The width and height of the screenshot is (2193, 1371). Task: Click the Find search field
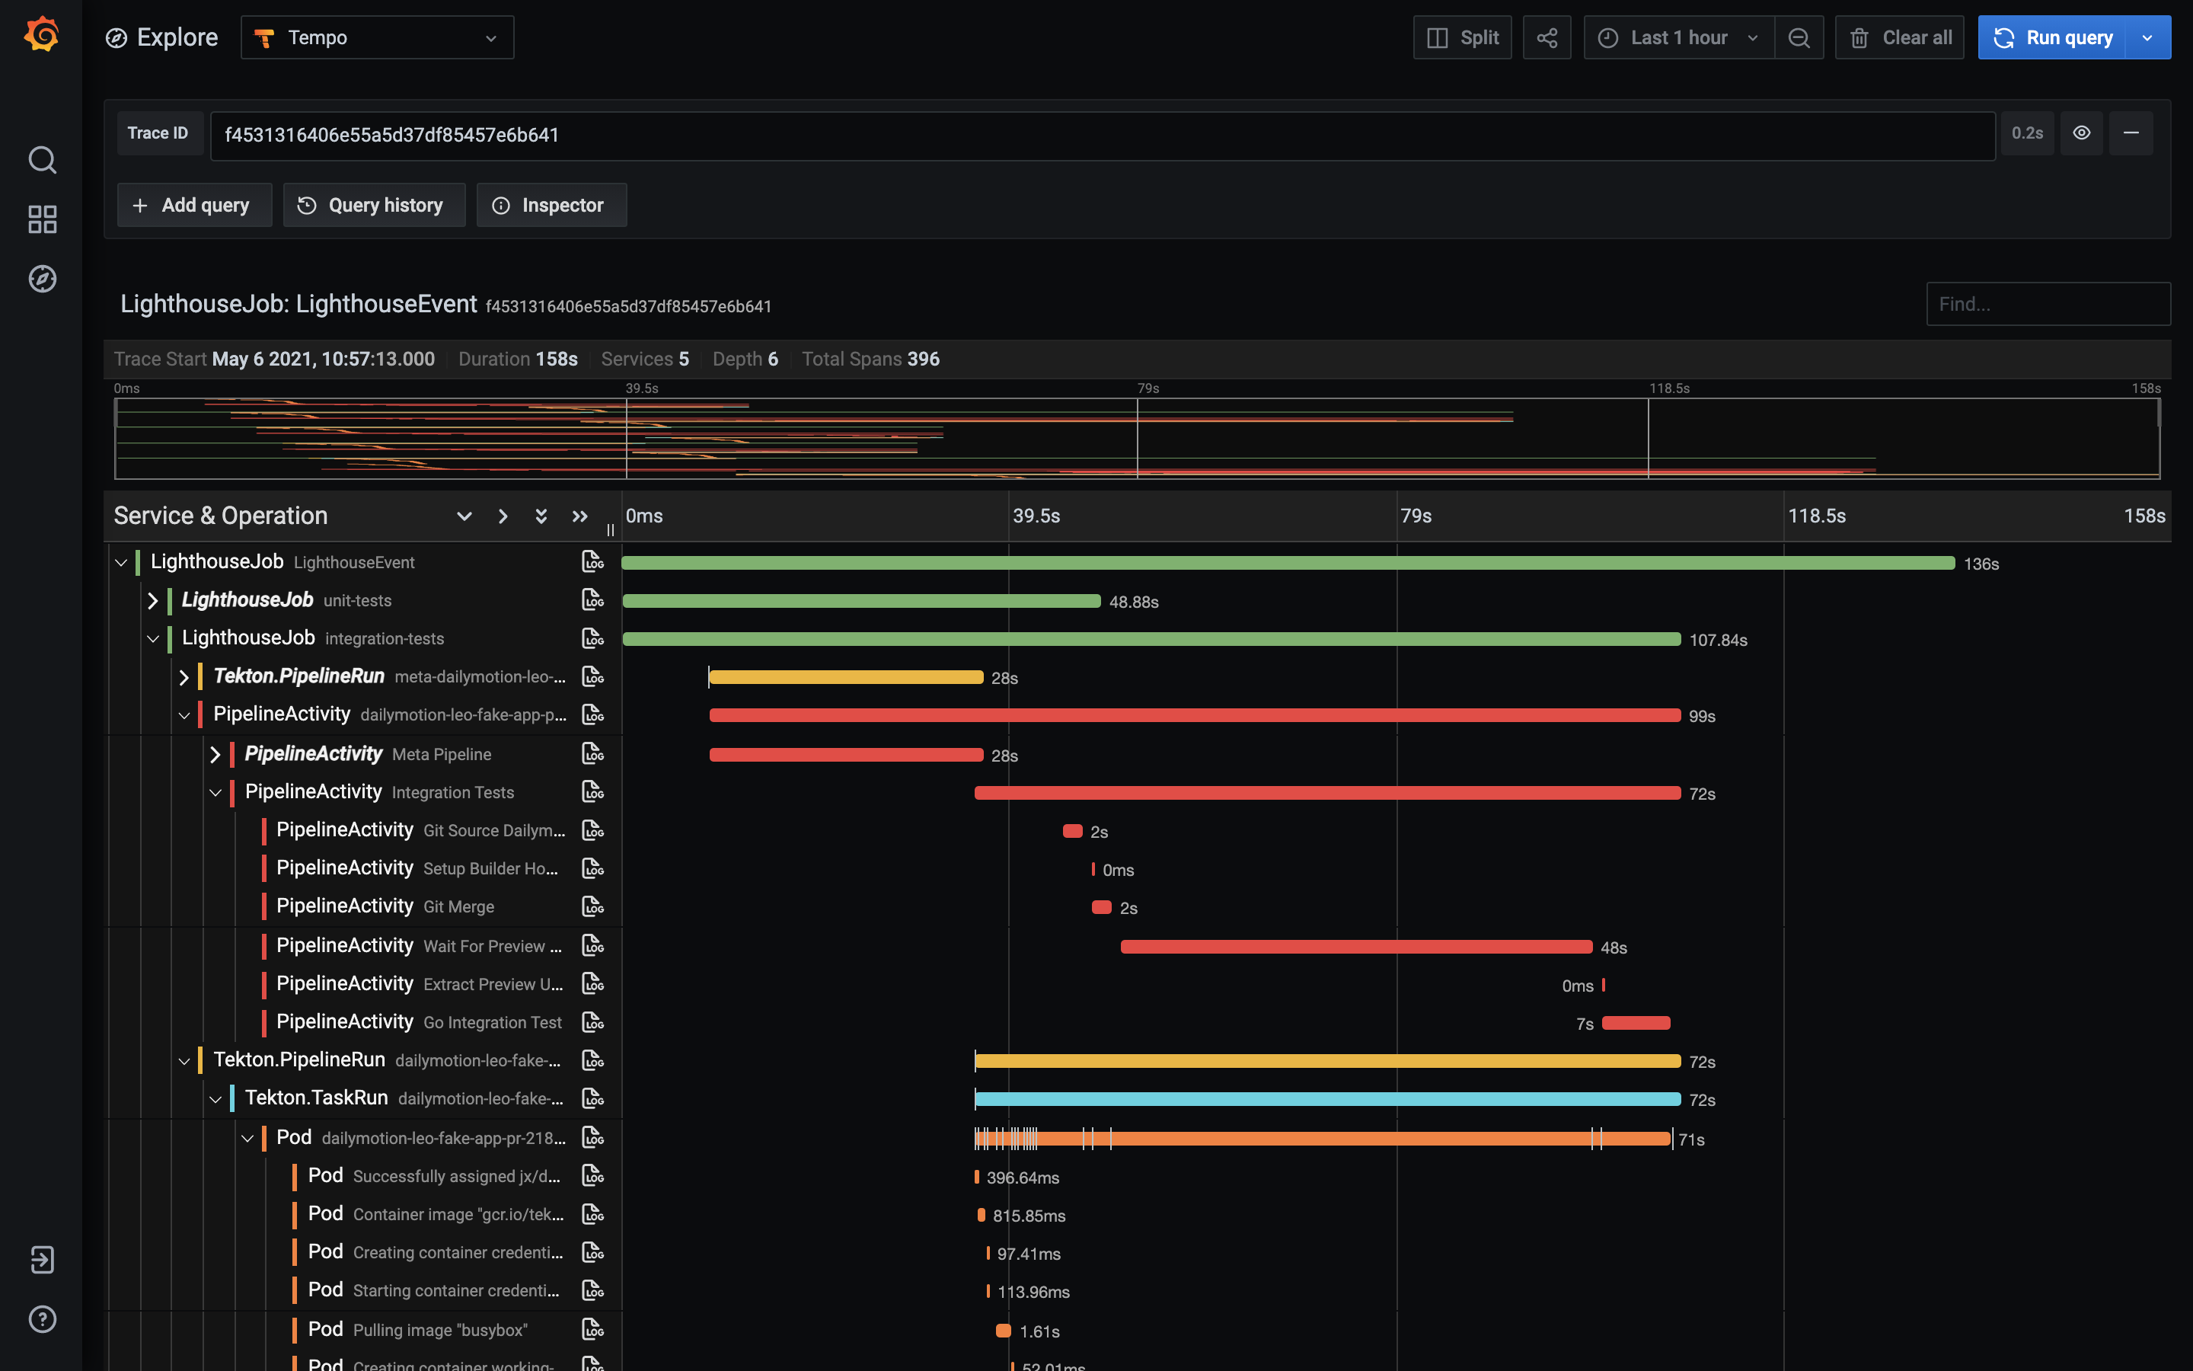coord(2047,304)
